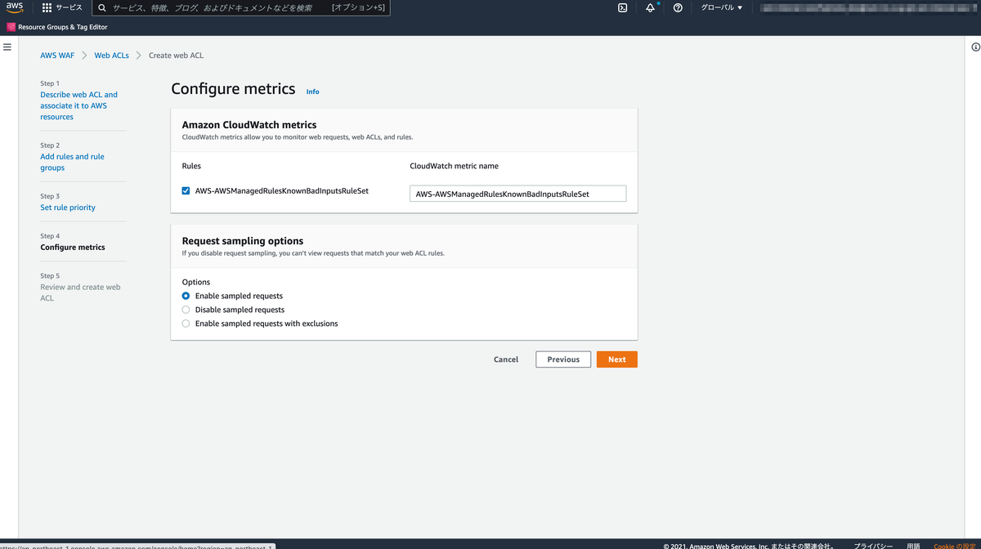Click the Next button
This screenshot has height=549, width=981.
616,359
